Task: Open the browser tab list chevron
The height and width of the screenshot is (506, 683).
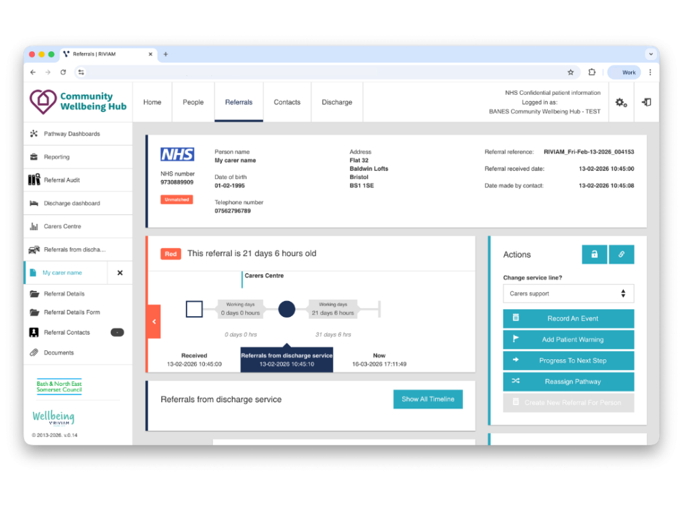Action: [650, 54]
